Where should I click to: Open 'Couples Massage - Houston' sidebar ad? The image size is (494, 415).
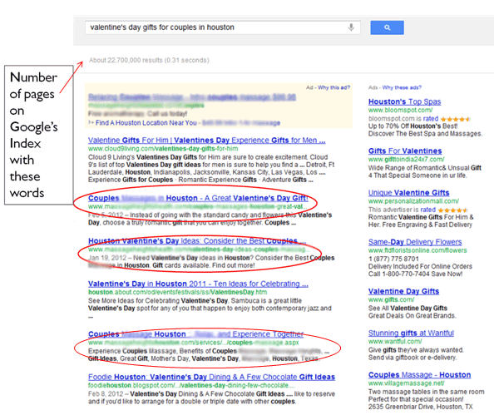tap(420, 375)
